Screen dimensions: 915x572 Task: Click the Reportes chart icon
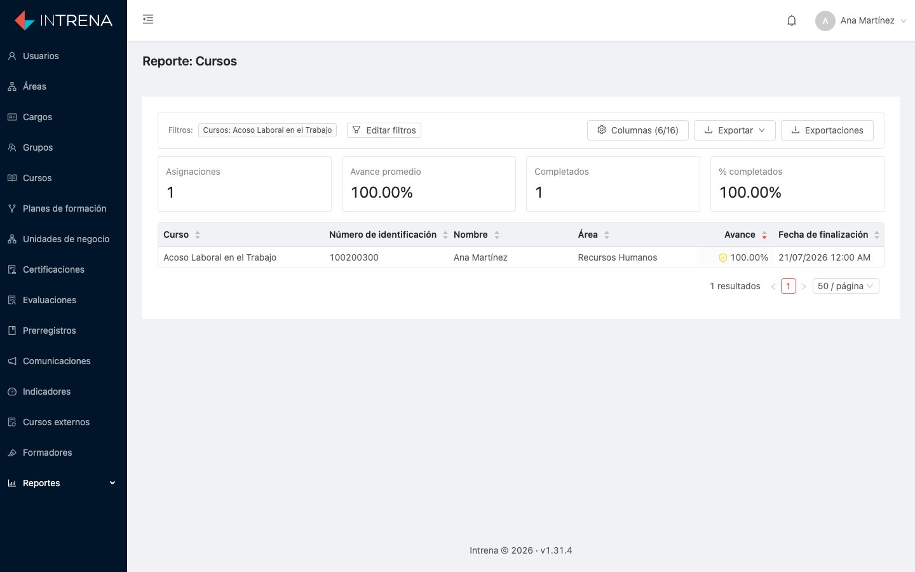tap(12, 483)
